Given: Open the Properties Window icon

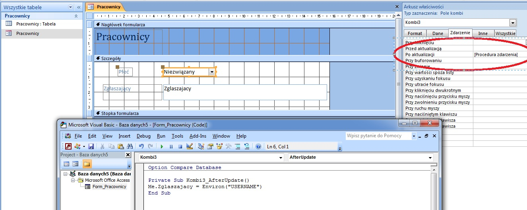Looking at the screenshot, I should tap(210, 146).
